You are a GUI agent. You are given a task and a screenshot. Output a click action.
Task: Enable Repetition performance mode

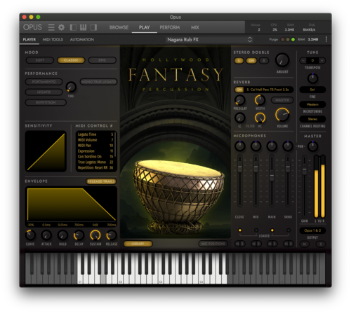pos(46,102)
